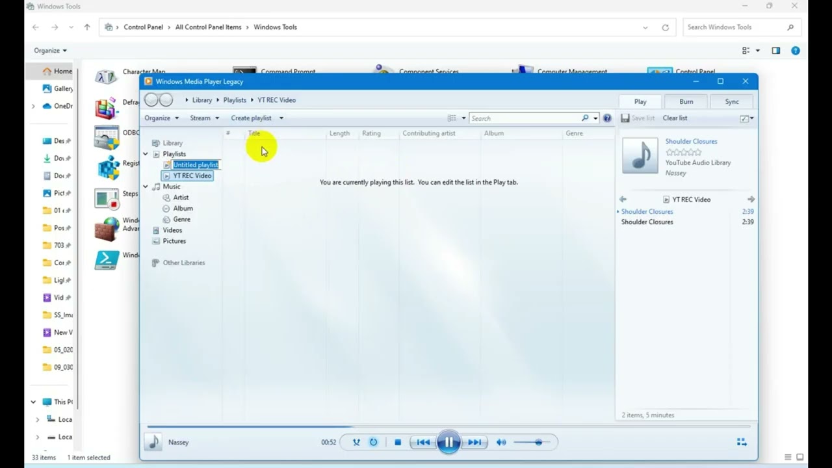The width and height of the screenshot is (832, 468).
Task: Adjust the volume slider in Media Player
Action: 532,442
